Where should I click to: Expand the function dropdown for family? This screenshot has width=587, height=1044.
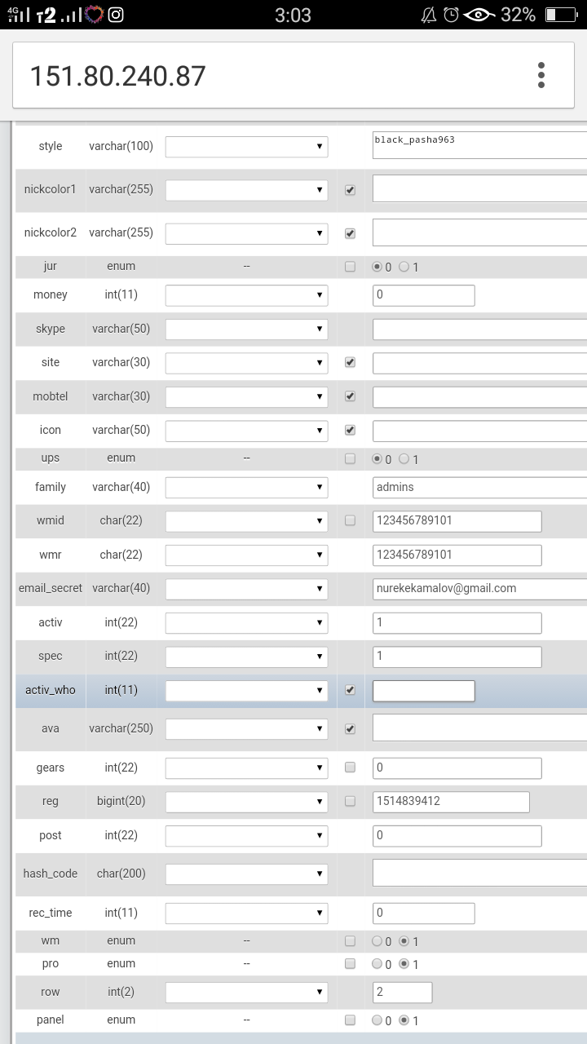coord(246,488)
